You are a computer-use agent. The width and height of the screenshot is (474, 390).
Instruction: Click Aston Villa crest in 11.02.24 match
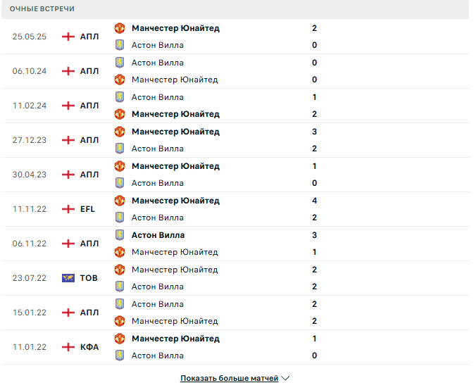[x=120, y=97]
